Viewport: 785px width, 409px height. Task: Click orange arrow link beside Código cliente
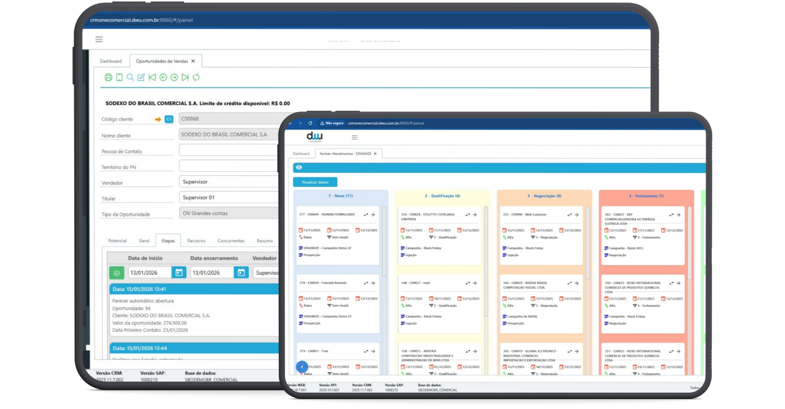click(158, 119)
